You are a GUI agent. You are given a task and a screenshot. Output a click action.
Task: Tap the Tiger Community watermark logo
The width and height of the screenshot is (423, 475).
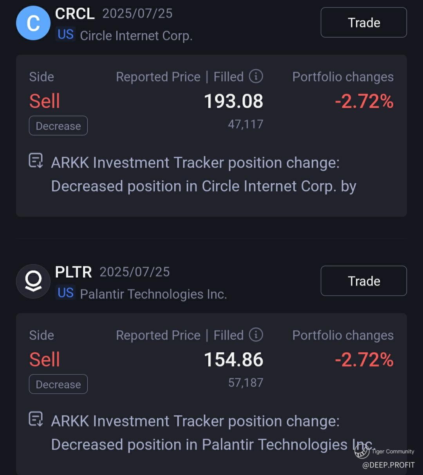click(x=362, y=452)
